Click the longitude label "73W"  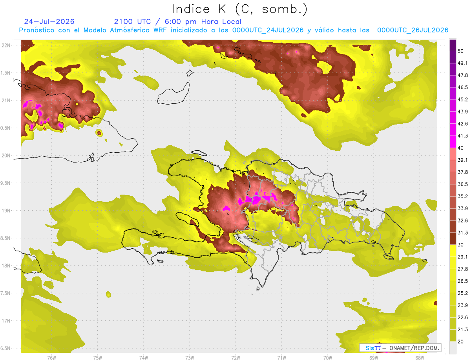pos(190,358)
